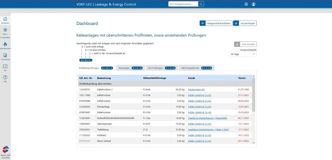The image size is (332, 160).
Task: Click the Anlagendokumentation button
Action: 216,23
